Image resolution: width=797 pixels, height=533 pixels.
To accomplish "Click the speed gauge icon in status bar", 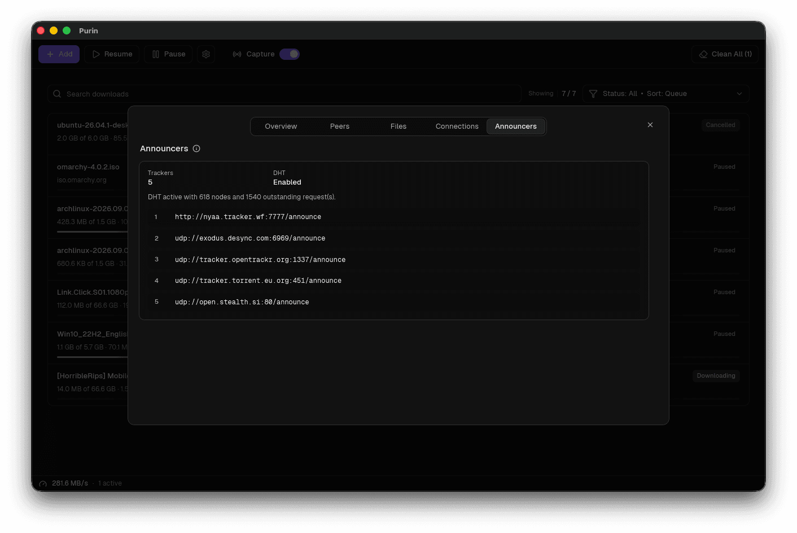I will click(43, 484).
